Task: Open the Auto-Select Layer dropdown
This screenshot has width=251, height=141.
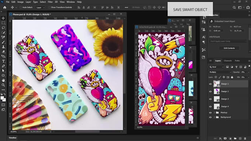Action: coord(40,7)
